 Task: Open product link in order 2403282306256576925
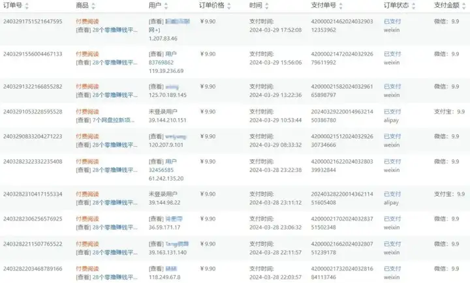pyautogui.click(x=115, y=228)
